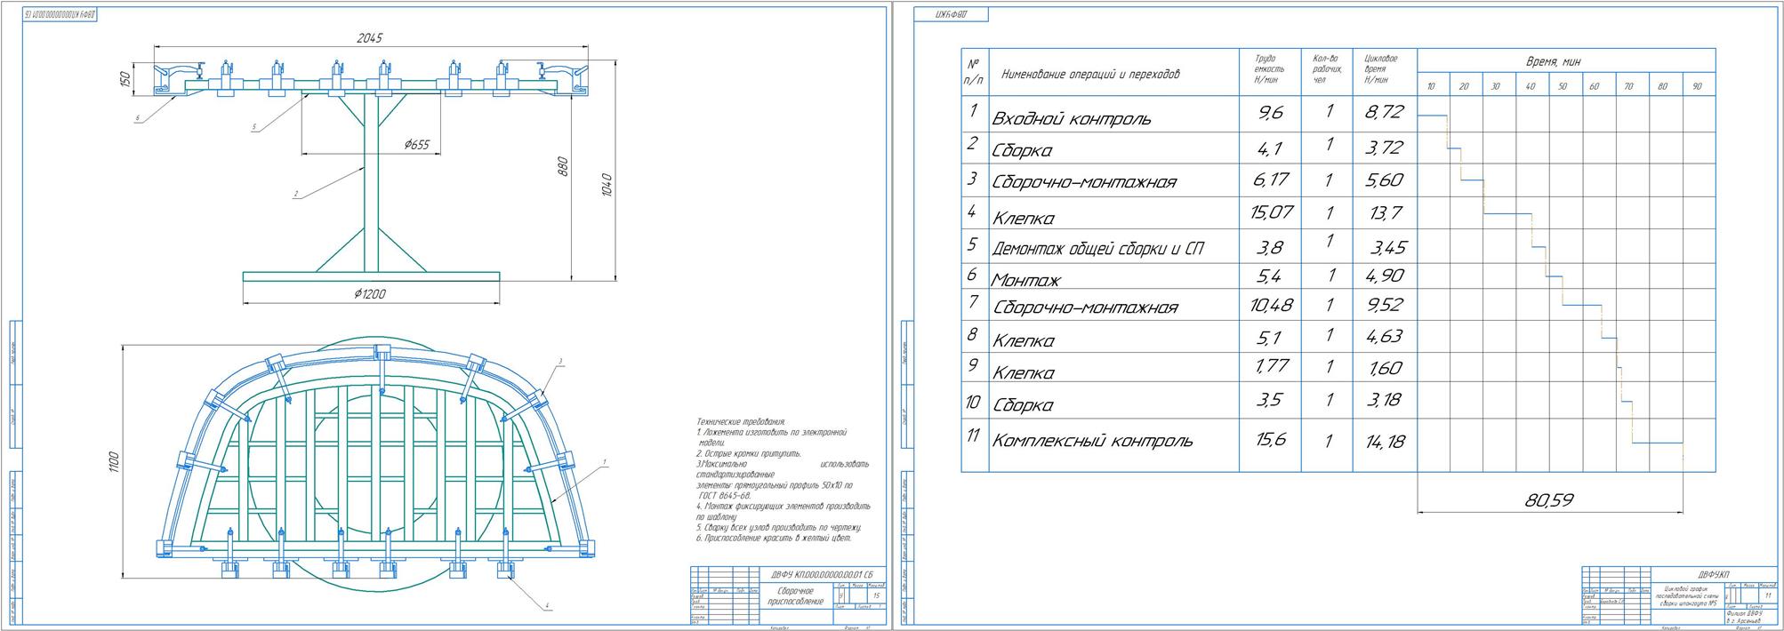
Task: Click the 1040 vertical dimension value
Action: pos(607,184)
